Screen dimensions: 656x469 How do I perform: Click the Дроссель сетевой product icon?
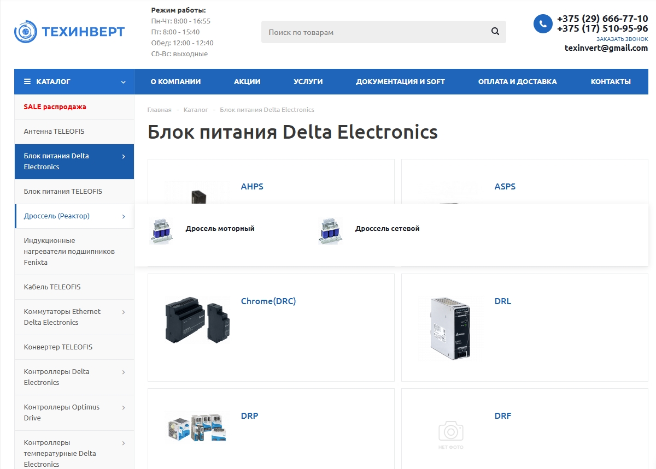pyautogui.click(x=331, y=230)
